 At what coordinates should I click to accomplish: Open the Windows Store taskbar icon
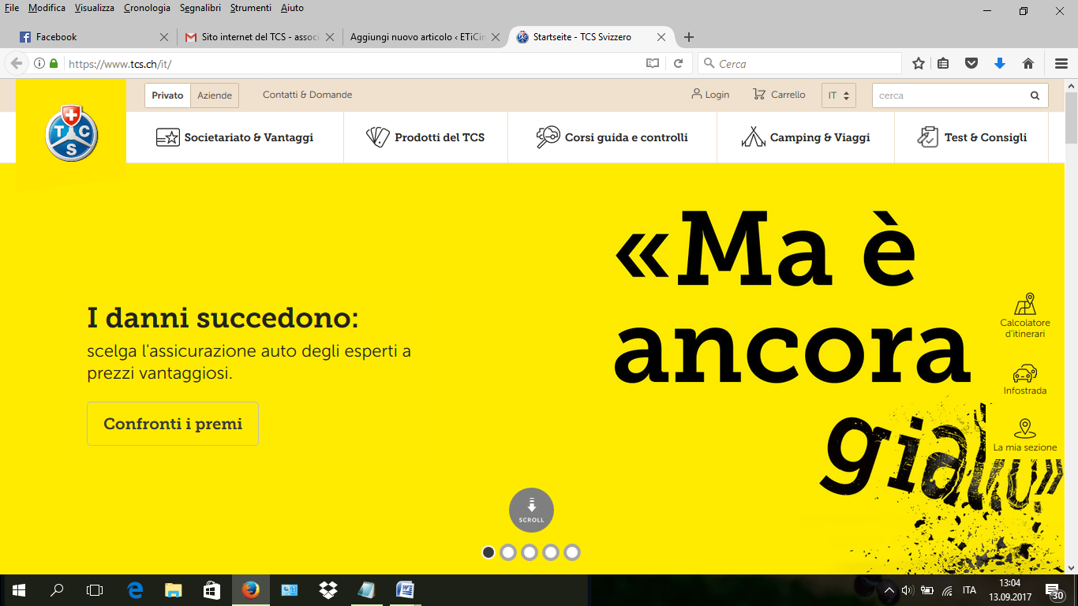[x=211, y=589]
